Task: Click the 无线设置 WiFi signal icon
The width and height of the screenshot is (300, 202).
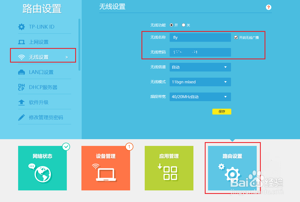Action: coord(22,55)
